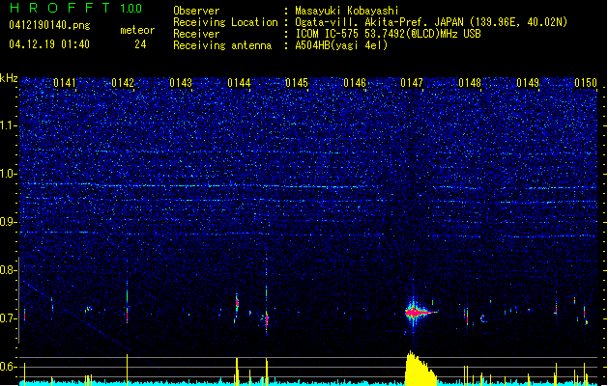Viewport: 608px width, 386px height.
Task: Click the meteor count value 24
Action: coord(140,44)
